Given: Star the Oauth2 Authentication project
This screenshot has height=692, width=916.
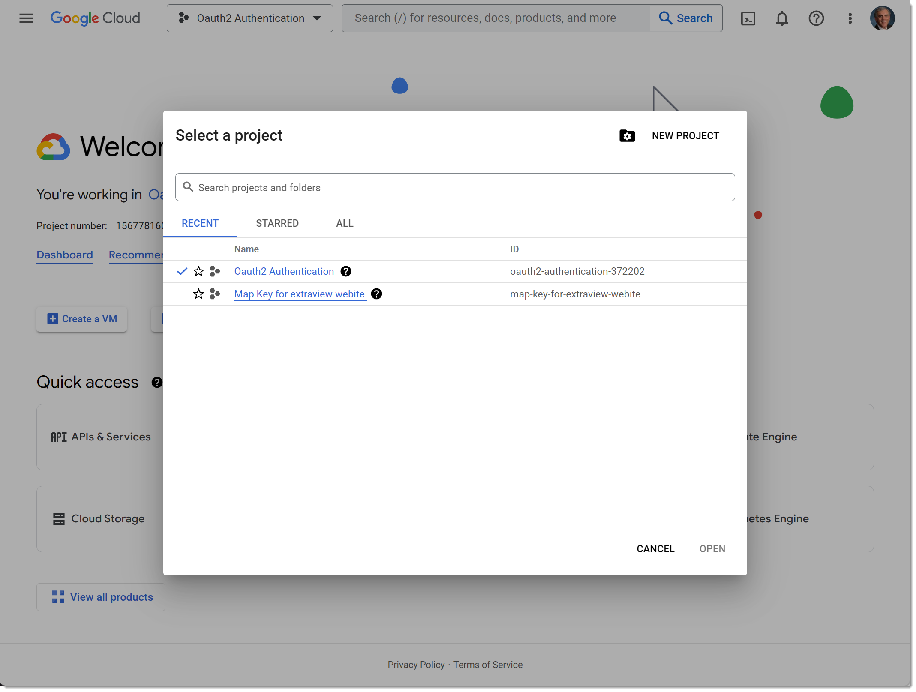Looking at the screenshot, I should point(198,271).
